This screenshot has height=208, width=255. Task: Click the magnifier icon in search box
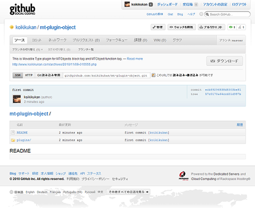207,14
